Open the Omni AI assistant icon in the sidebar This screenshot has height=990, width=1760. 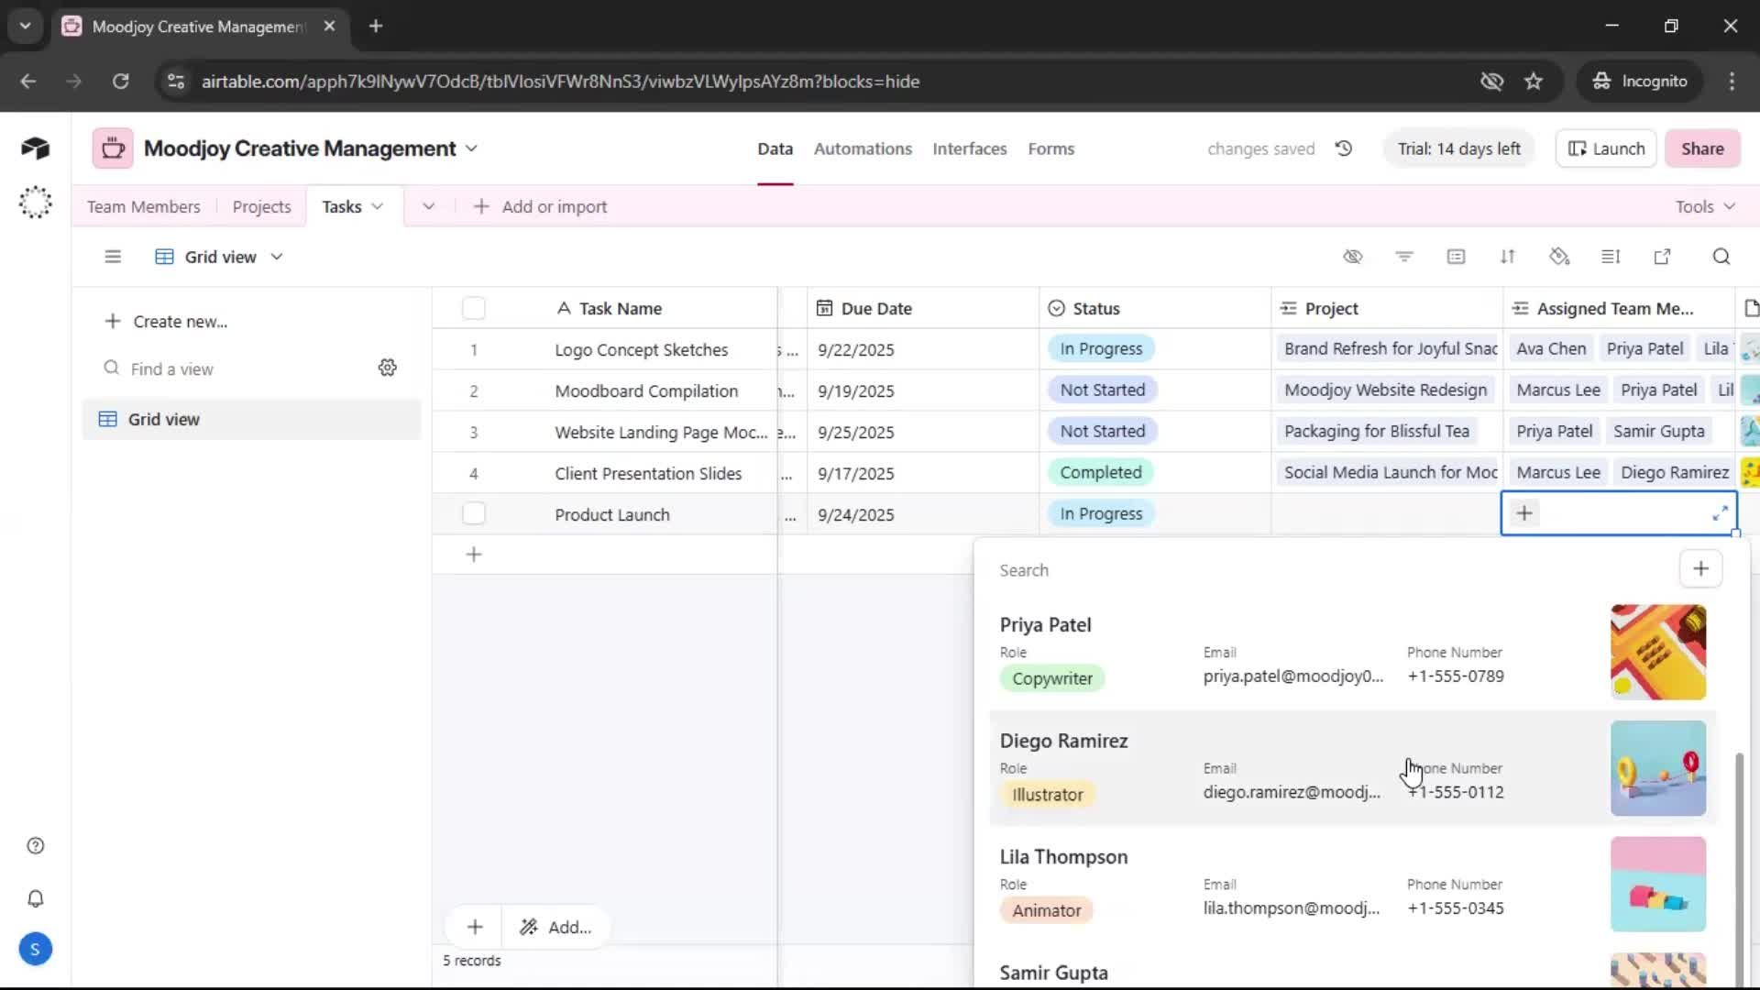point(35,203)
